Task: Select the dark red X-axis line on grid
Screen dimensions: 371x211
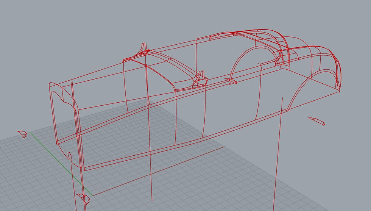Action: click(158, 171)
